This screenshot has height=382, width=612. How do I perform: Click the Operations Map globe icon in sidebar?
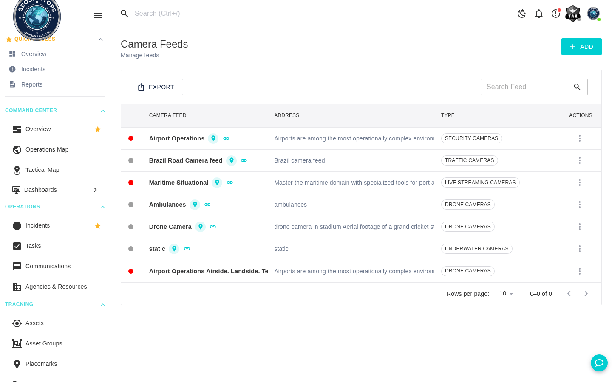tap(17, 149)
